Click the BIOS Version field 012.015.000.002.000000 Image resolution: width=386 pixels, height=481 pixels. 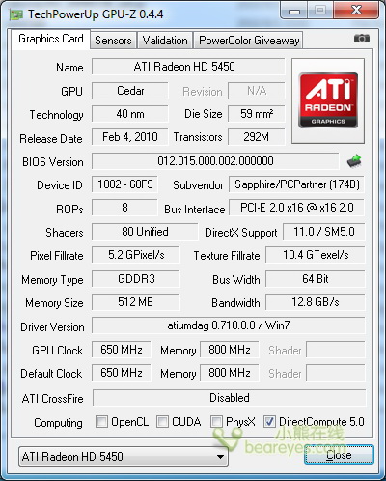click(215, 161)
